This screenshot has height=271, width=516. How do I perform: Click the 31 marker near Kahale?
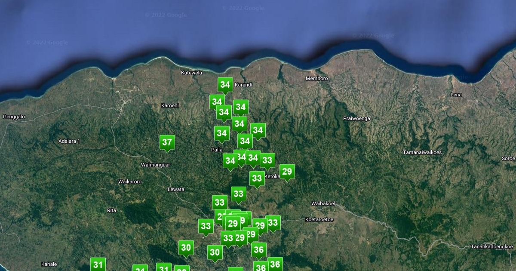point(98,265)
